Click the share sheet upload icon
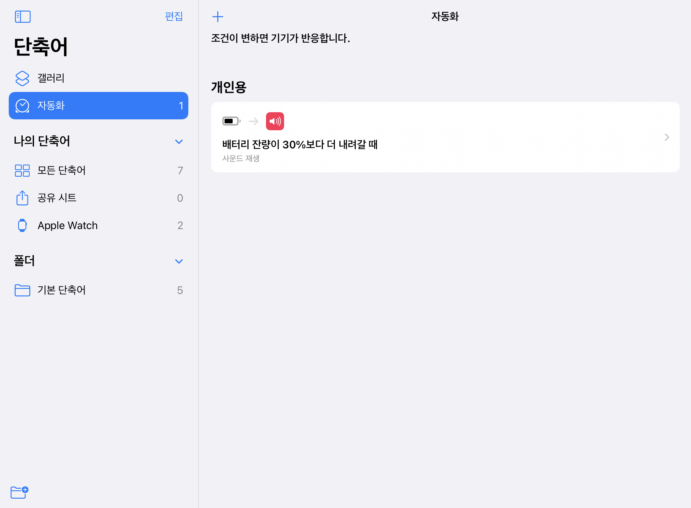Image resolution: width=691 pixels, height=508 pixels. point(22,198)
